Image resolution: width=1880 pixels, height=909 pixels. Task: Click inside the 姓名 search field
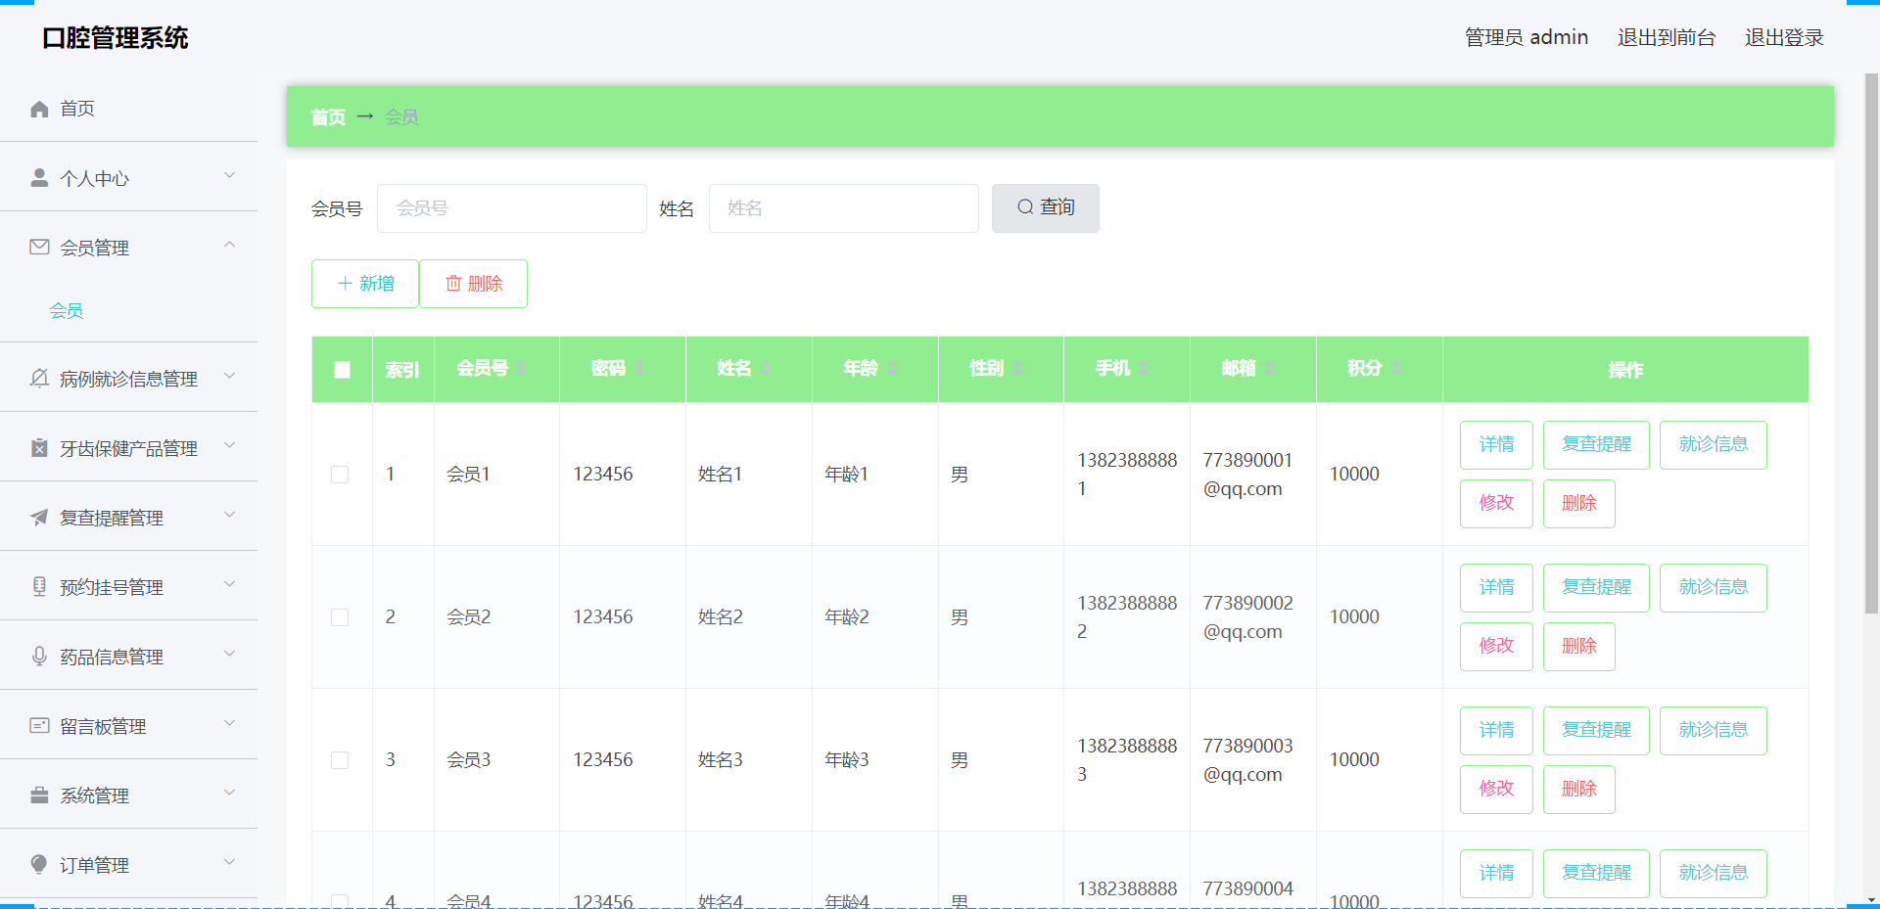[x=843, y=207]
